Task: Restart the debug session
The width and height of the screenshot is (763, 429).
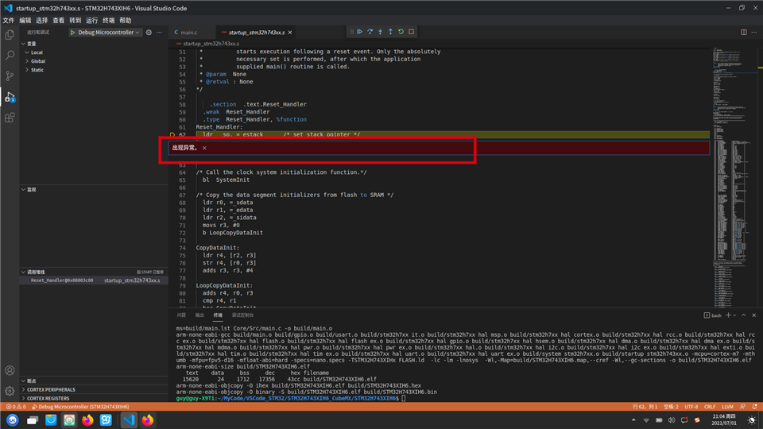Action: coord(401,32)
